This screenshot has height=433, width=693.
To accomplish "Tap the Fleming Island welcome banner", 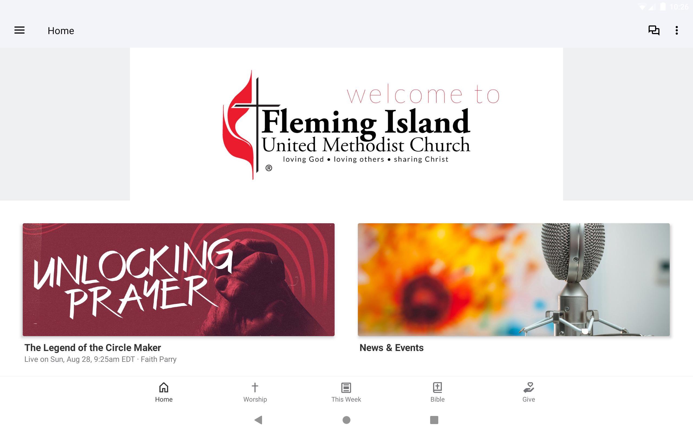I will [x=346, y=124].
